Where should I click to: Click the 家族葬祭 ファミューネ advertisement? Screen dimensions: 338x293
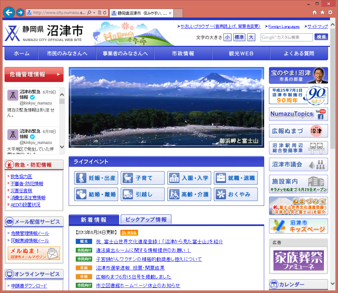[299, 261]
